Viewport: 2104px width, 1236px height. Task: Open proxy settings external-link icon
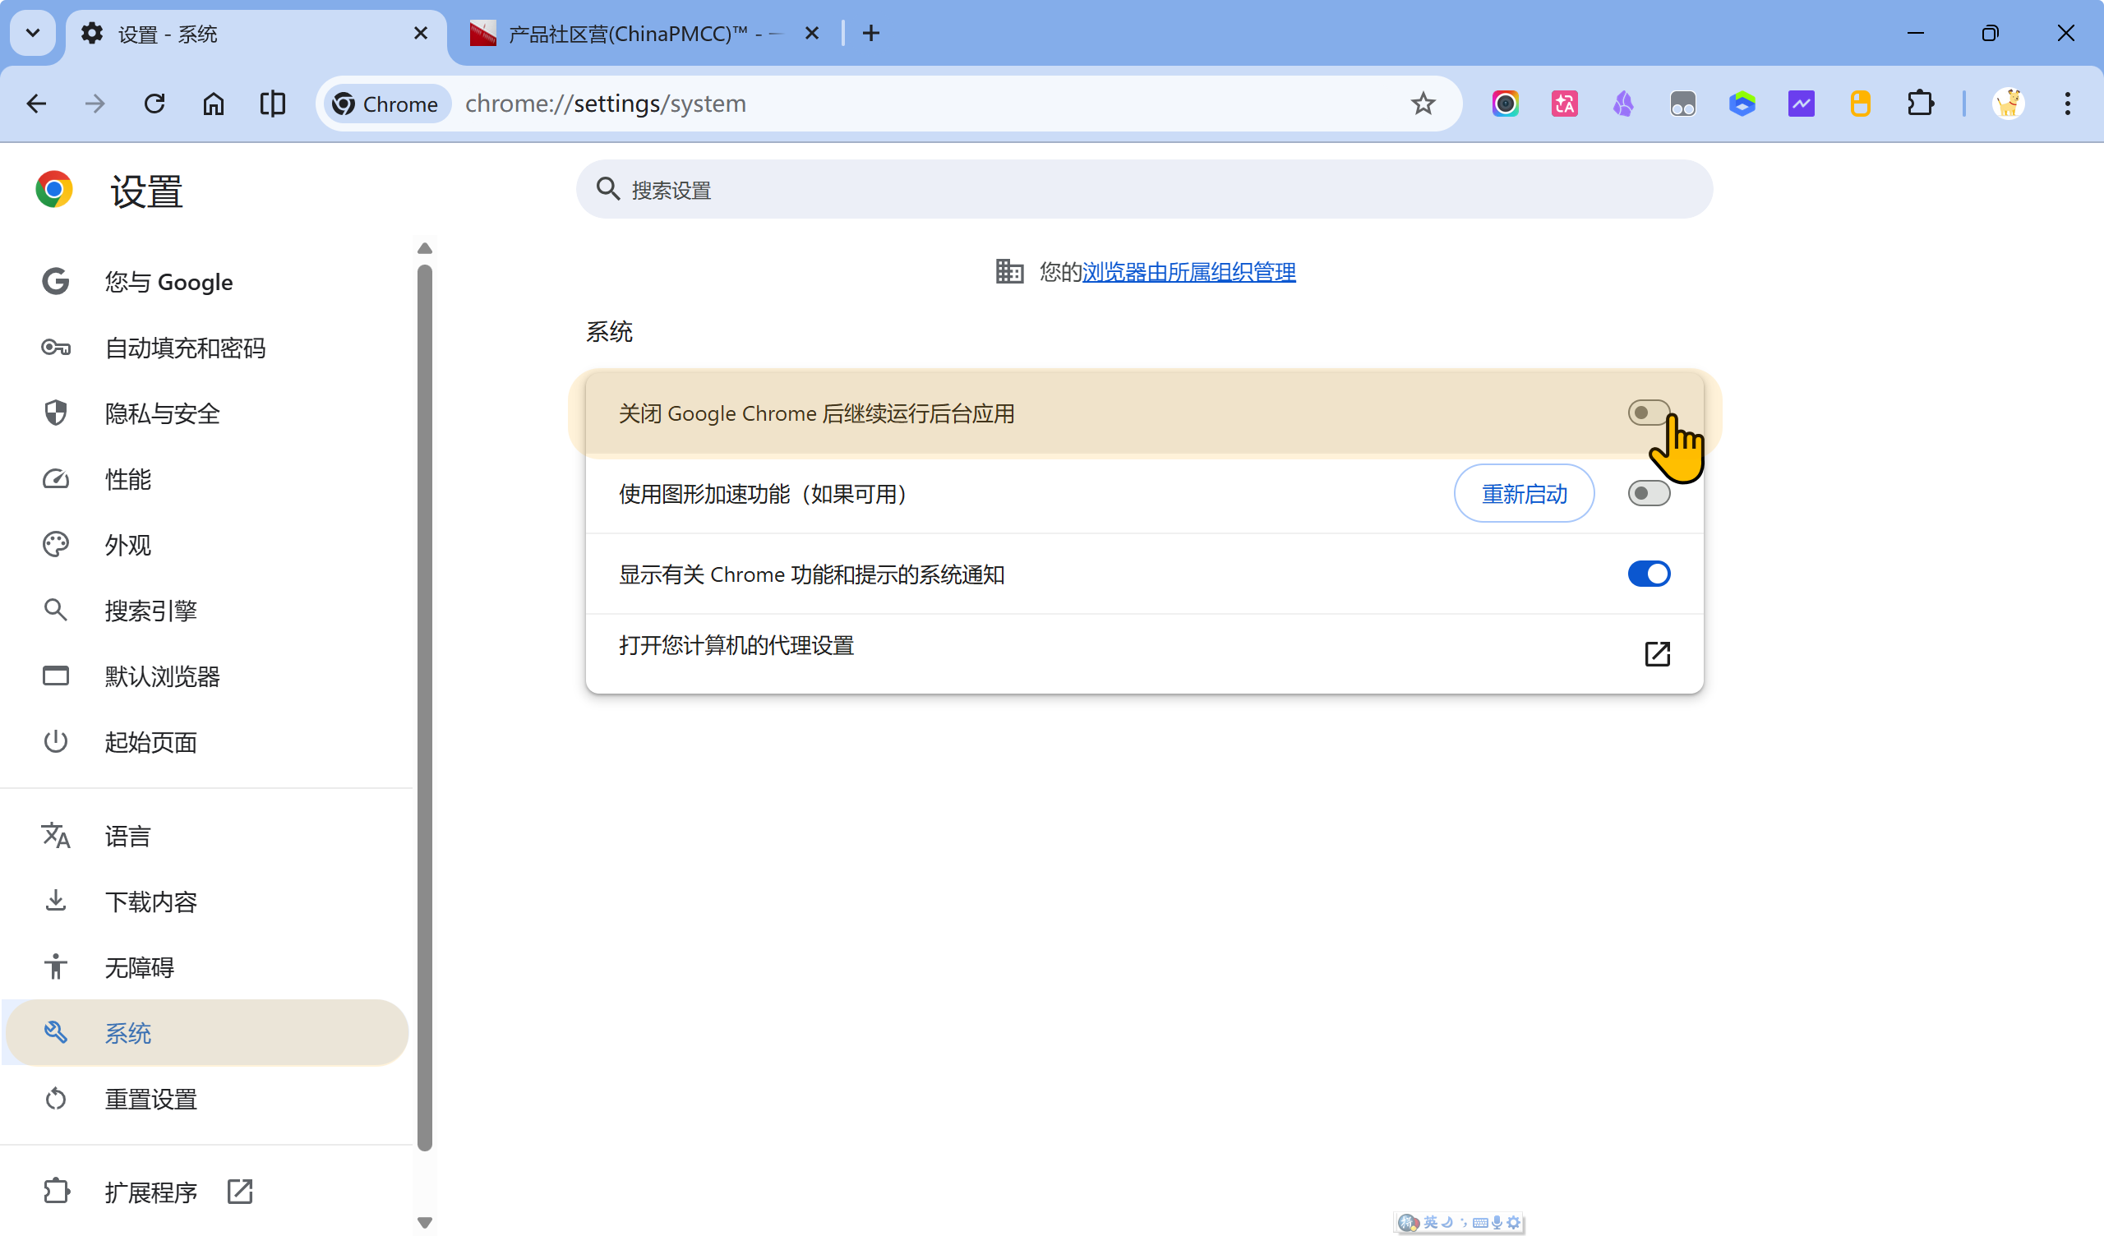(x=1656, y=653)
